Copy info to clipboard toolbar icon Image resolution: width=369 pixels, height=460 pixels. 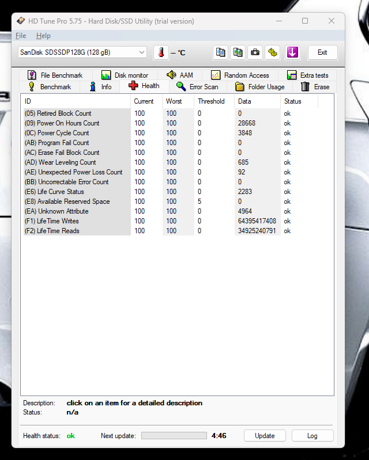point(220,52)
